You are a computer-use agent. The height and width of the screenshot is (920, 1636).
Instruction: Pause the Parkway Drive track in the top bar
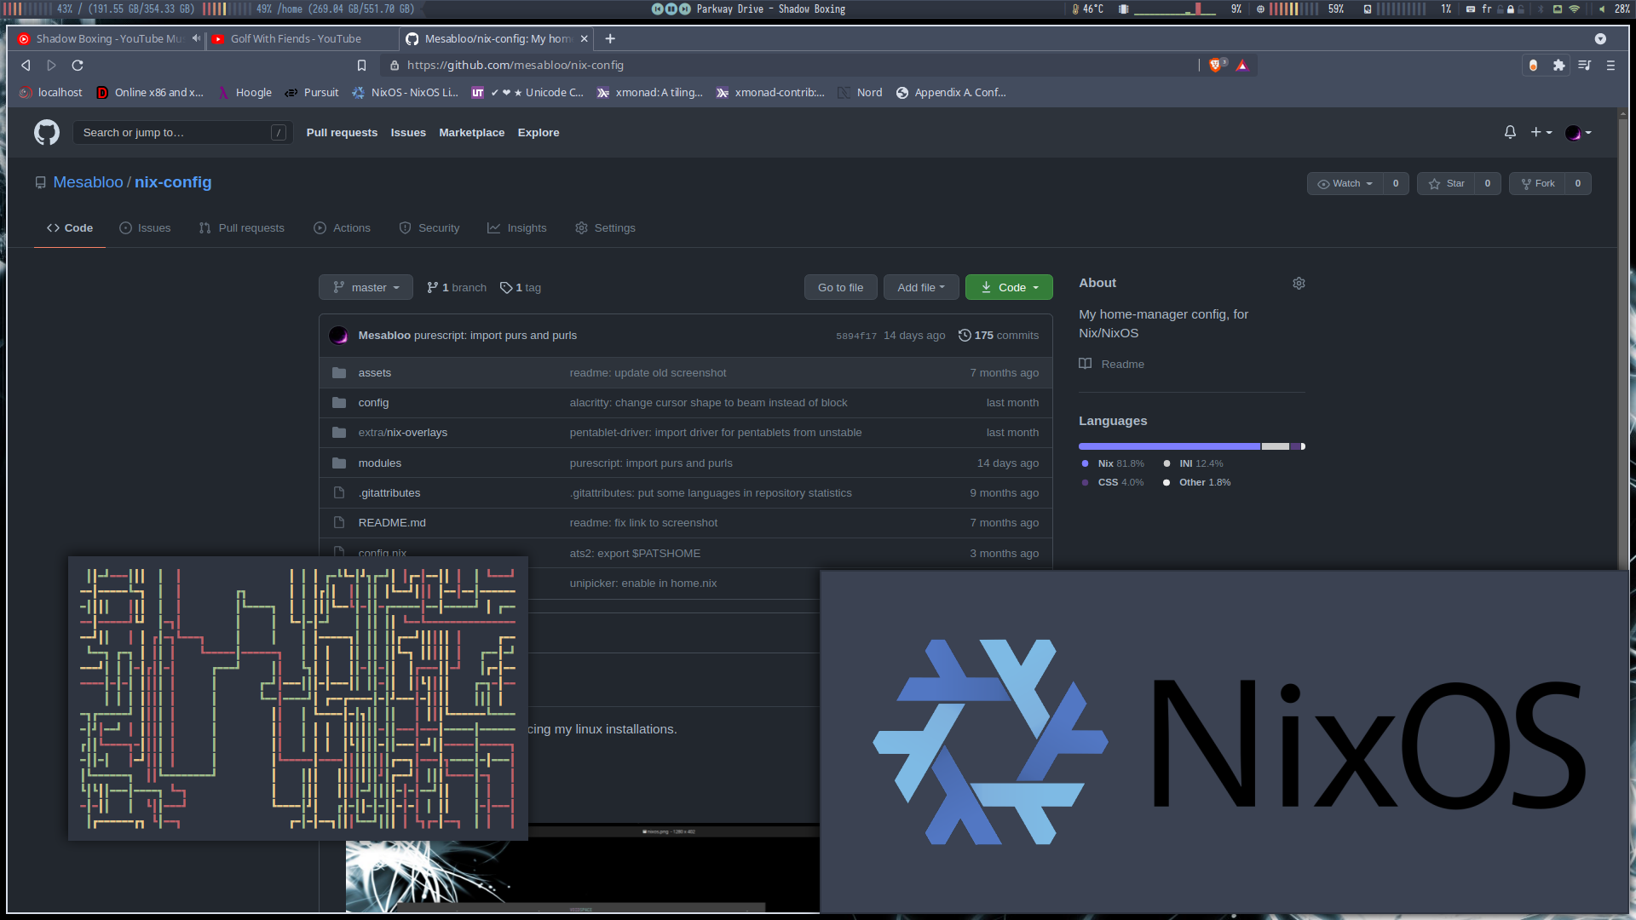(671, 9)
